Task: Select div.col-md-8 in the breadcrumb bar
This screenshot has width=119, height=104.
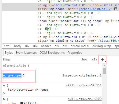Action: 80,46
